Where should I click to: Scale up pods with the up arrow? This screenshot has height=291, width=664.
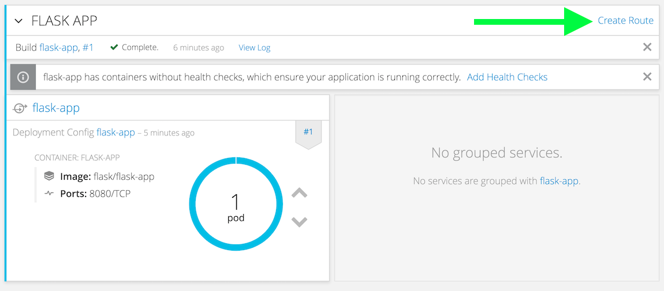click(300, 193)
